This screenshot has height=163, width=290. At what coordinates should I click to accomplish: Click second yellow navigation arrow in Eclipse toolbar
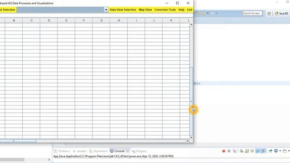(x=203, y=13)
